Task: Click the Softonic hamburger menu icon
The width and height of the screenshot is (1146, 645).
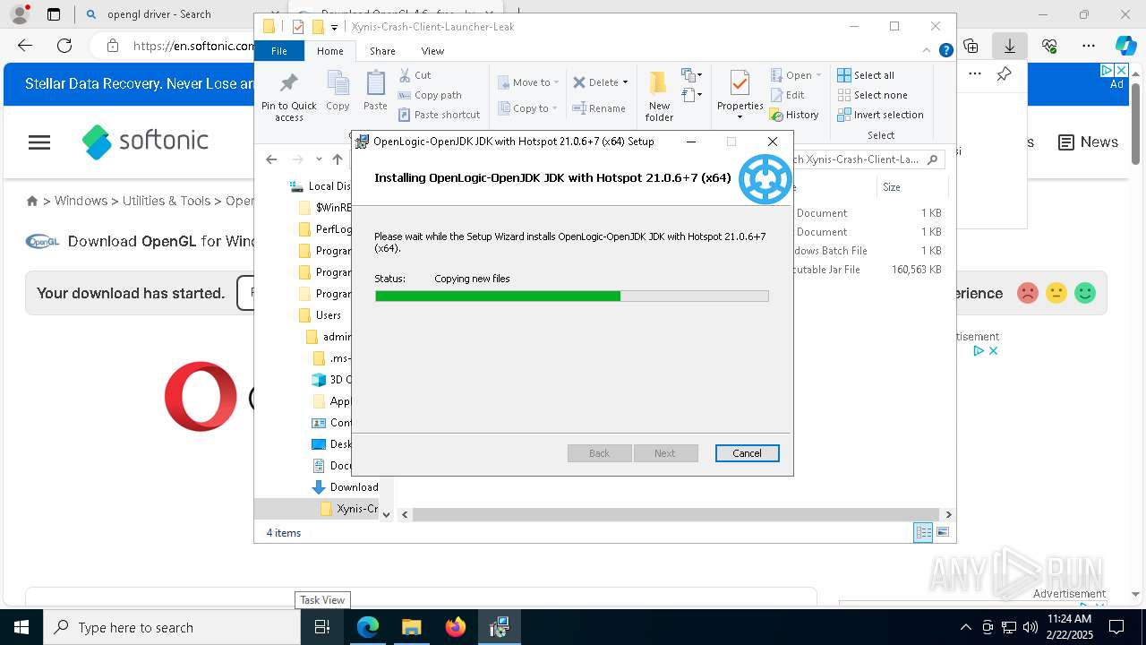Action: (x=39, y=142)
